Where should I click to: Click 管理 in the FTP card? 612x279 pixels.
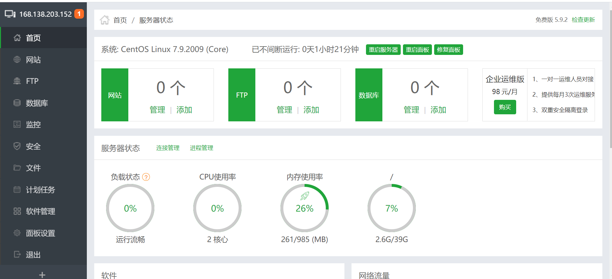(x=284, y=110)
